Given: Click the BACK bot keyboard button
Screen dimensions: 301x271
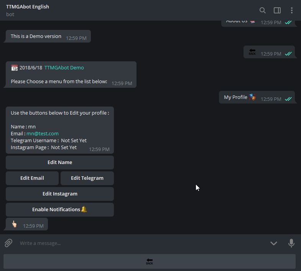Looking at the screenshot, I should point(149,261).
